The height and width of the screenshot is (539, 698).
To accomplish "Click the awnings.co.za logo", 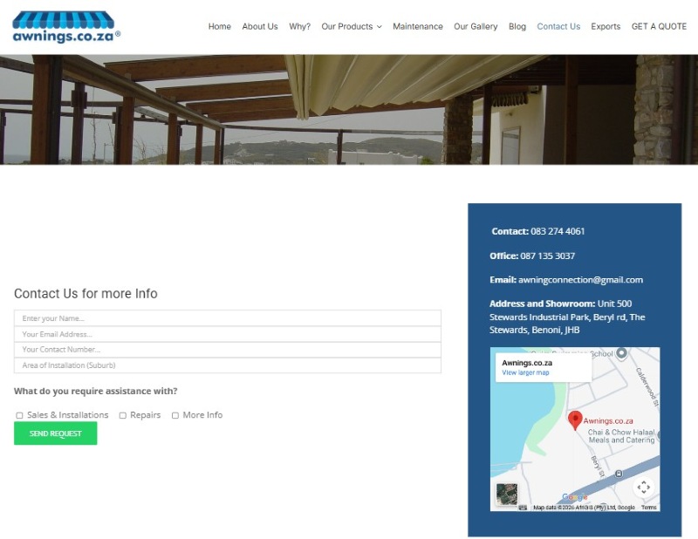I will pyautogui.click(x=61, y=24).
